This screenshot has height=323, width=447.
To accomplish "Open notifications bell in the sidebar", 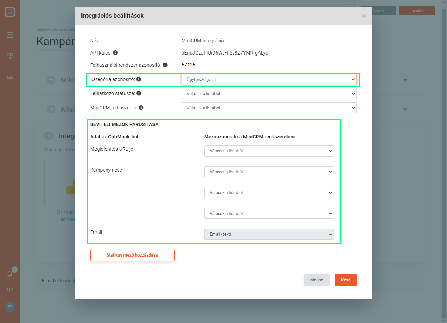I will point(10,274).
